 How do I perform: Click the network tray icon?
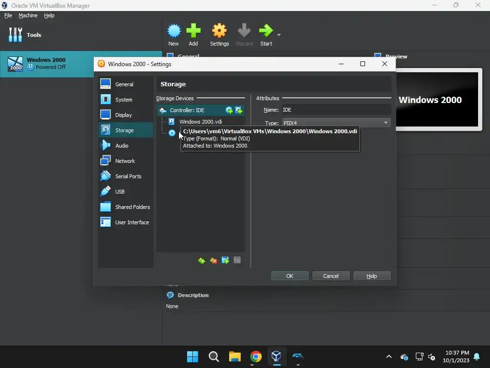[x=419, y=356]
